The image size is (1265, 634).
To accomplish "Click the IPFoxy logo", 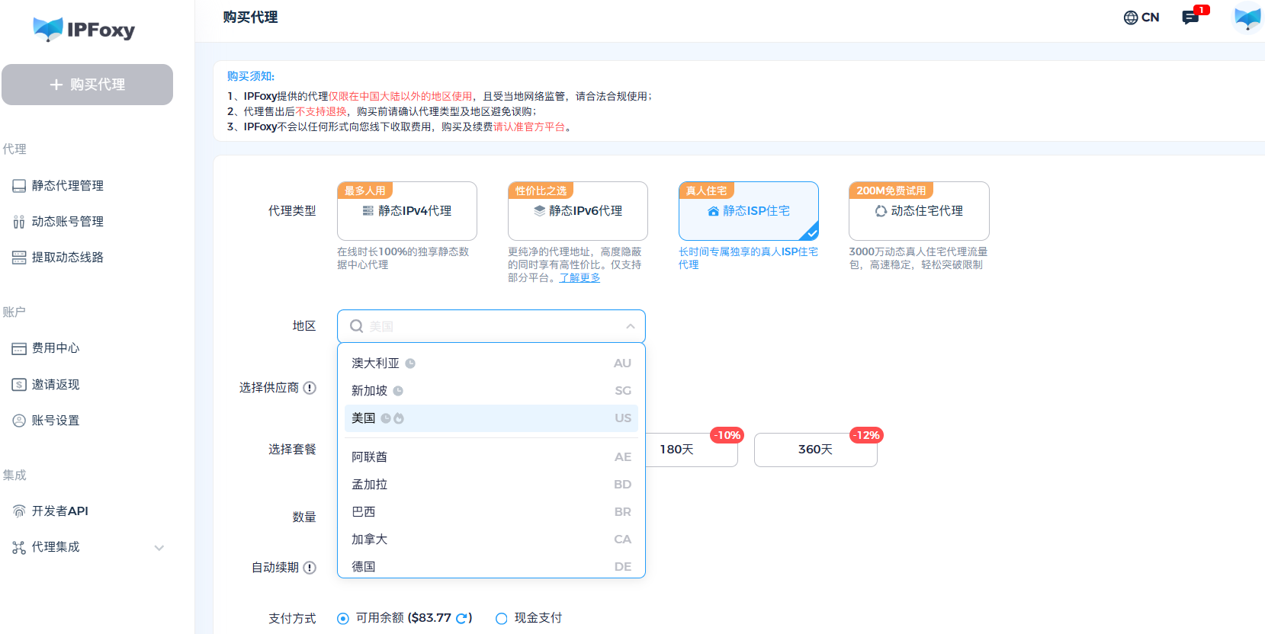I will tap(84, 29).
